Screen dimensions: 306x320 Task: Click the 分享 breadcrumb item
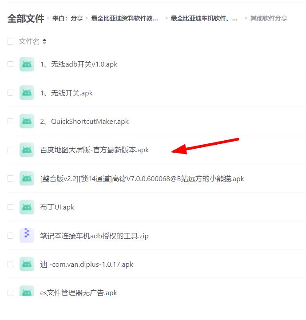click(x=77, y=18)
